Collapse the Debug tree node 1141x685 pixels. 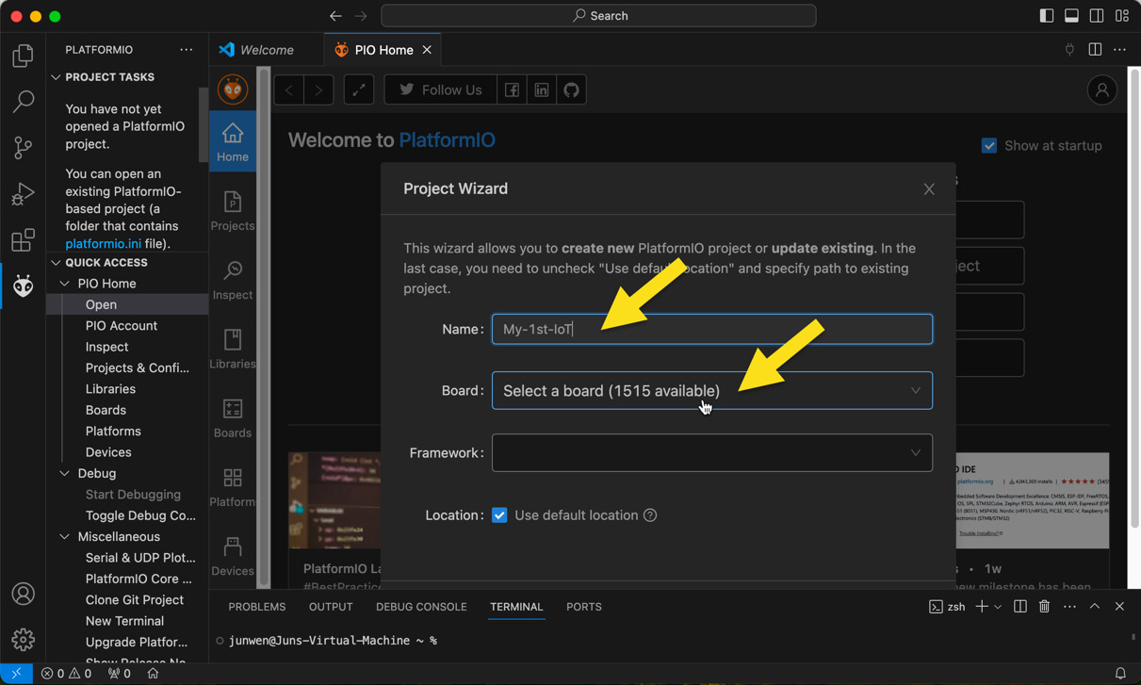pyautogui.click(x=65, y=473)
